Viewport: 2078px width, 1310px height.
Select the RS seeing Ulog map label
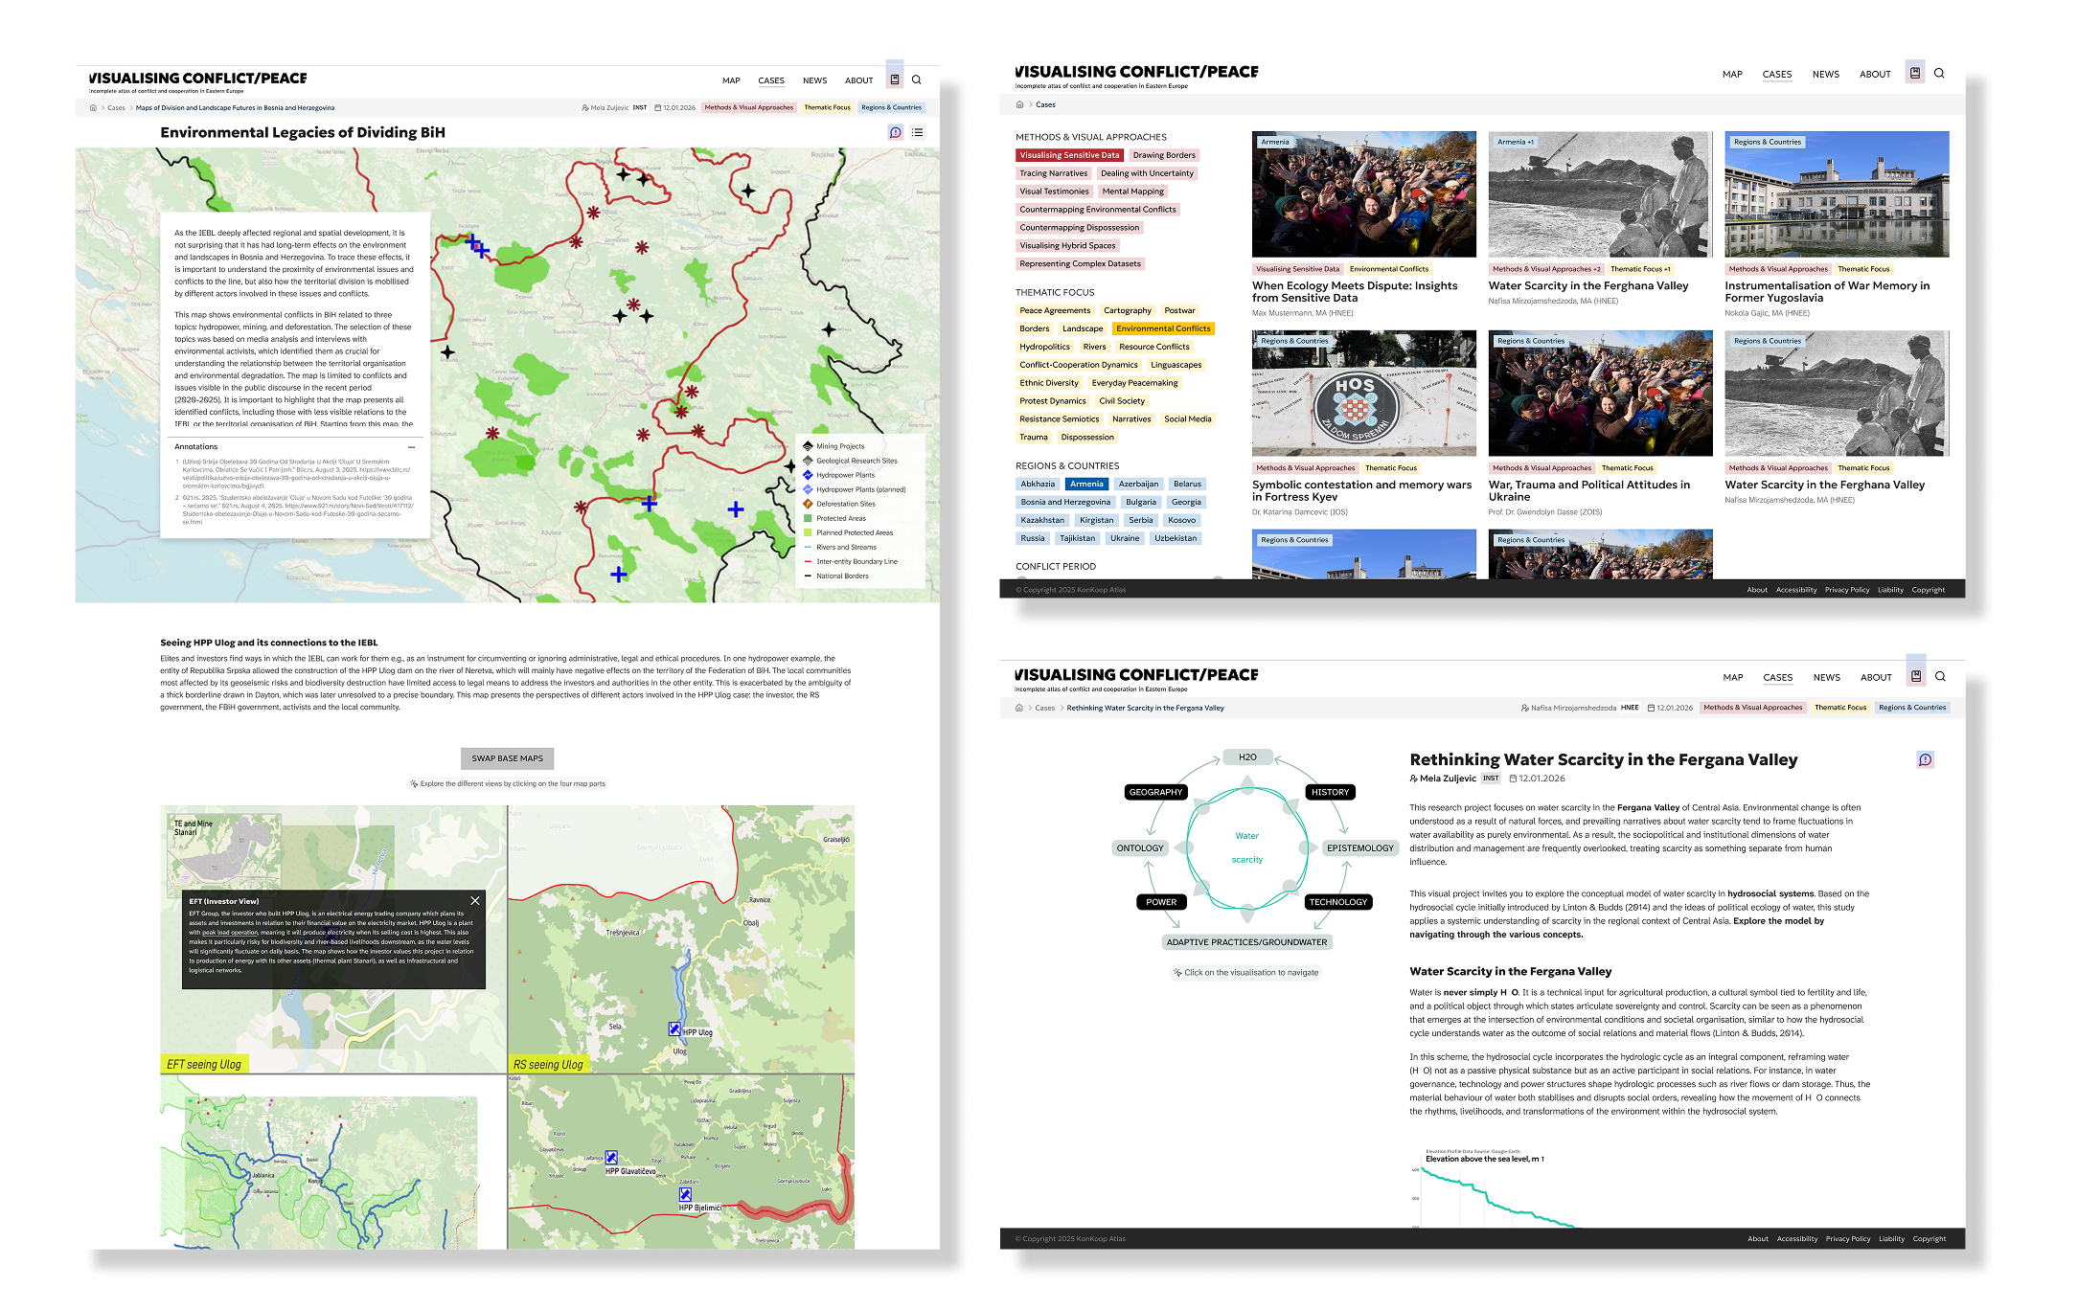[x=548, y=1064]
